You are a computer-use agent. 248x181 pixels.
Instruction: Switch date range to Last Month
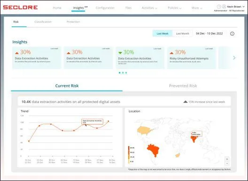pos(182,33)
